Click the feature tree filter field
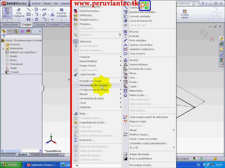This screenshot has height=168, width=225. (x=22, y=36)
